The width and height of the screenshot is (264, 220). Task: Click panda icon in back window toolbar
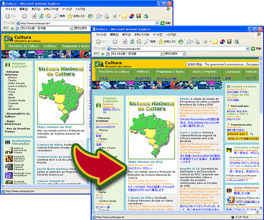[139, 16]
